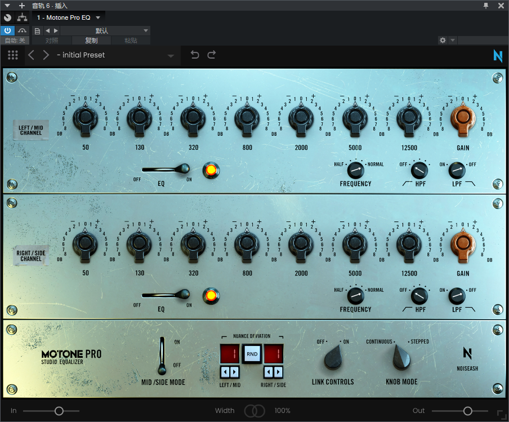Click the Left/Mid 50 Hz band knob
The width and height of the screenshot is (509, 422).
point(85,119)
